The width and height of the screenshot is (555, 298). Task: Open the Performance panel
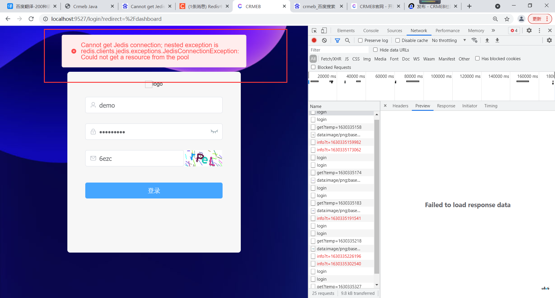click(447, 31)
